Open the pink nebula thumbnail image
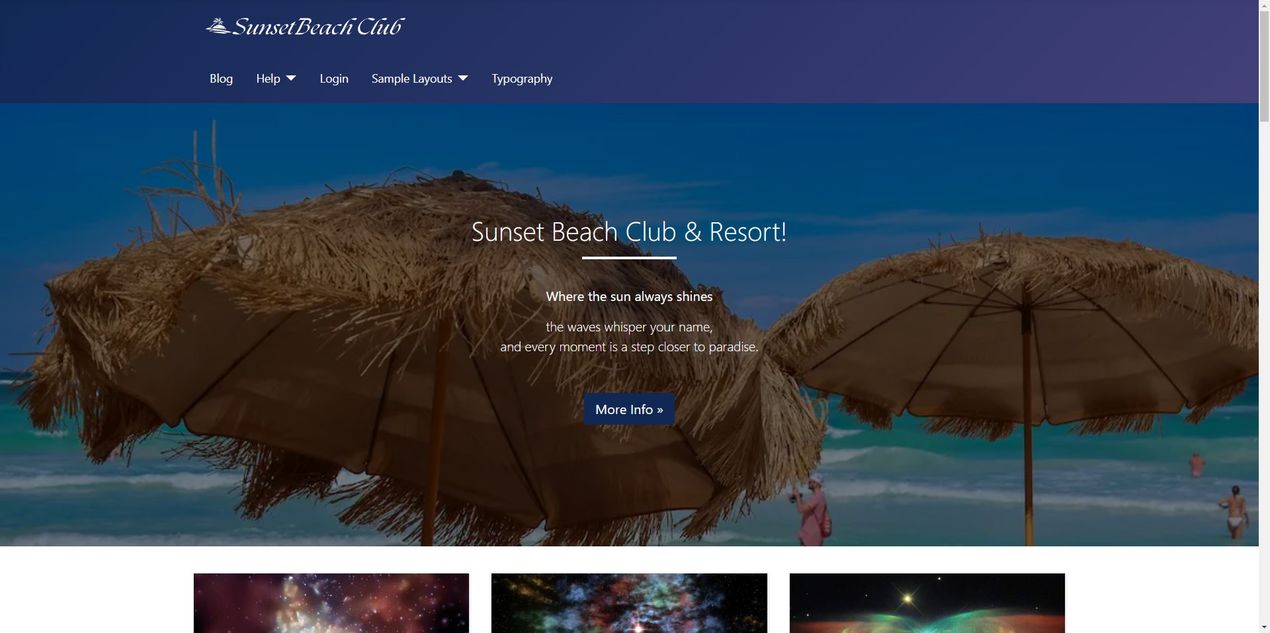This screenshot has width=1270, height=633. coord(331,603)
